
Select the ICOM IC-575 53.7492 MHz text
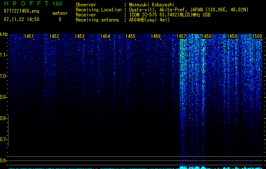point(170,15)
